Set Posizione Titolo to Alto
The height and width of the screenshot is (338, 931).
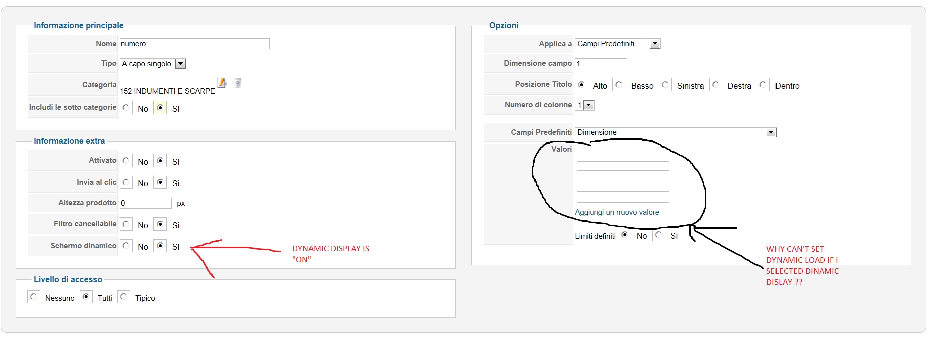pyautogui.click(x=581, y=85)
